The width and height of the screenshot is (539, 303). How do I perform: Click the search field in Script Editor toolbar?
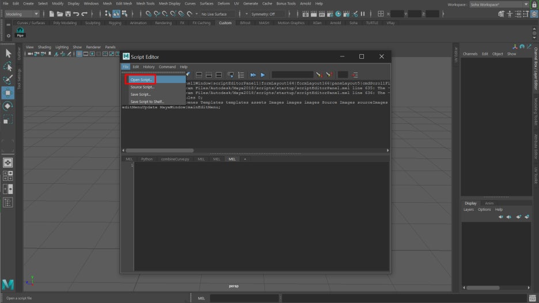point(292,75)
